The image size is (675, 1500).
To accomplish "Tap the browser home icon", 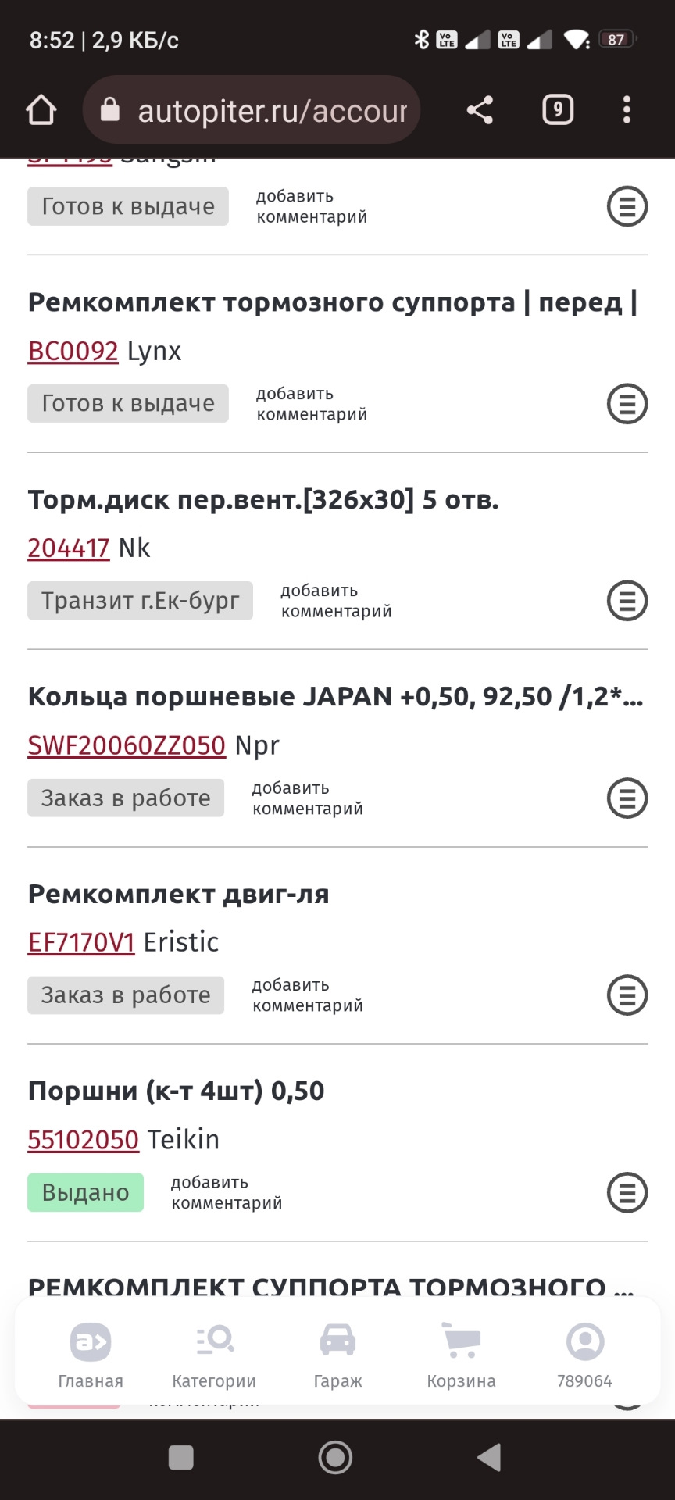I will [x=41, y=110].
